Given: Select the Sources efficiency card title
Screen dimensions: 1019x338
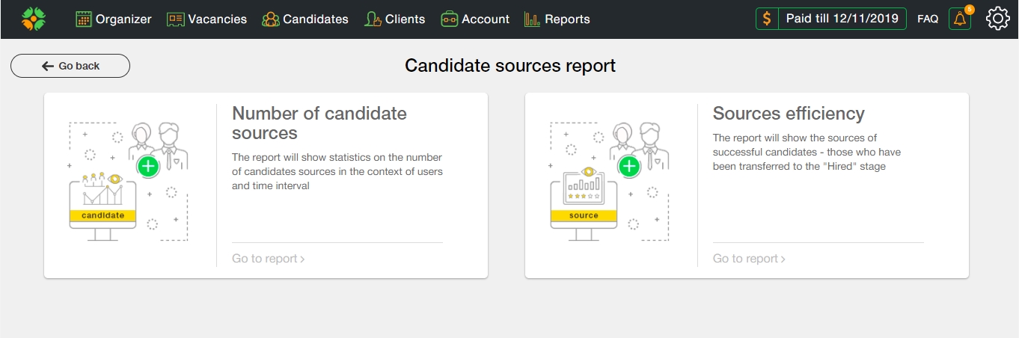Looking at the screenshot, I should (788, 114).
